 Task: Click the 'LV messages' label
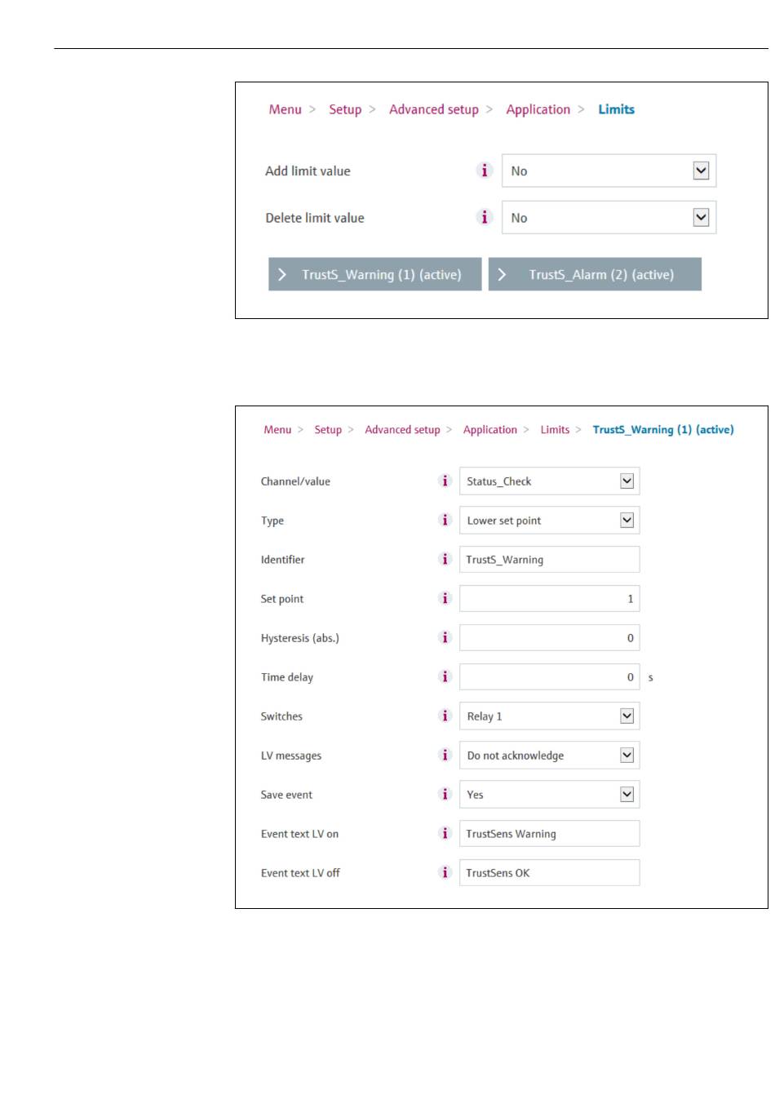(x=291, y=756)
